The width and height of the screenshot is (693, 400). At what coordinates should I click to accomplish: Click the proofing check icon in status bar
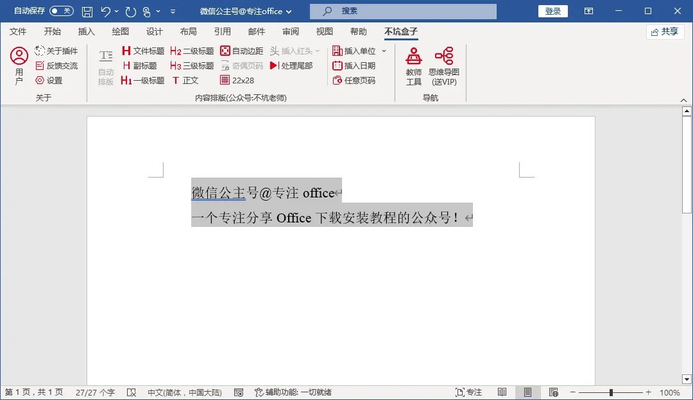click(x=132, y=392)
